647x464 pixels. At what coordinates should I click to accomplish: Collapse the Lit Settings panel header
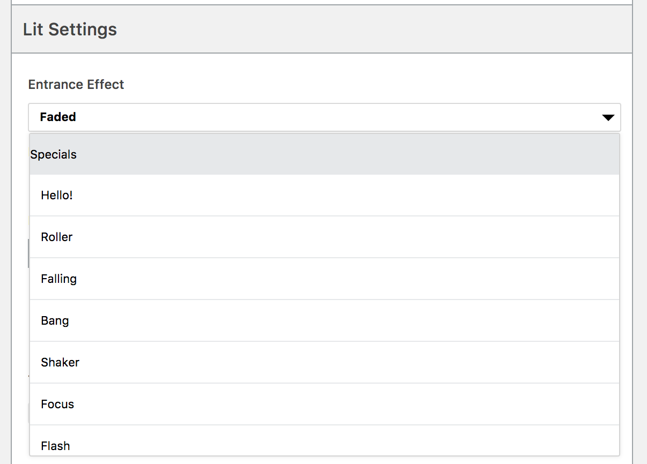322,29
